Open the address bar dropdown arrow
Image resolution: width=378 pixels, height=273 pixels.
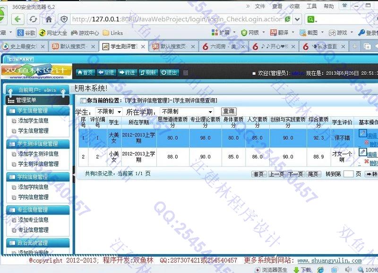pyautogui.click(x=297, y=19)
